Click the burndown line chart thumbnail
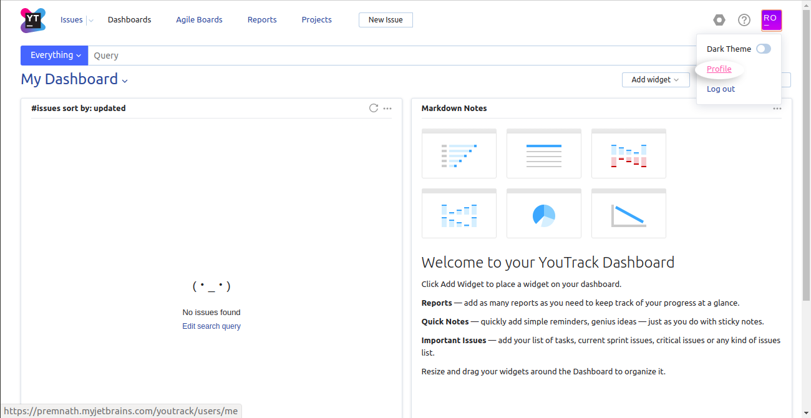 coord(629,213)
